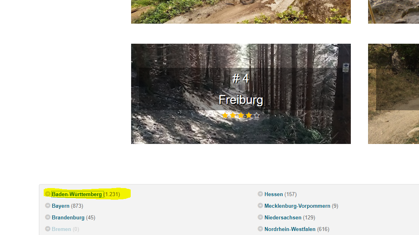The image size is (419, 235).
Task: Click arrow icon beside Nordrhein-Westfalen
Action: 260,229
